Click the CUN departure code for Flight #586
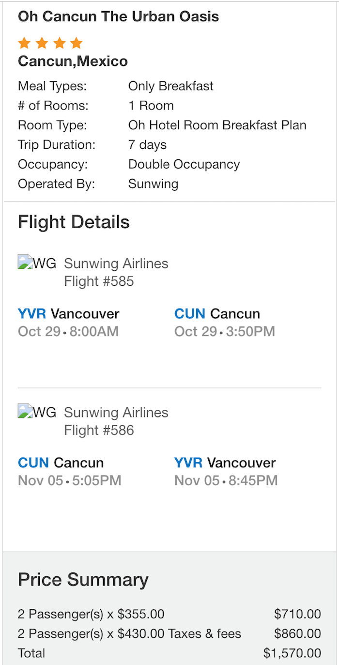The image size is (339, 665). coord(33,463)
